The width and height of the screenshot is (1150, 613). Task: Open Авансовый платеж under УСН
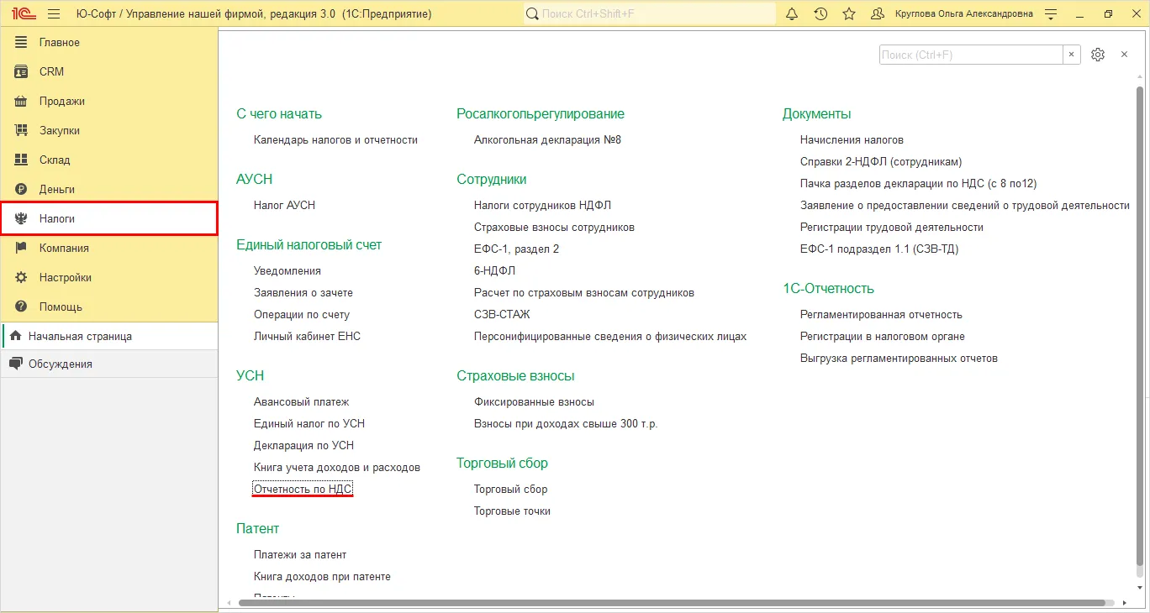[x=301, y=401]
